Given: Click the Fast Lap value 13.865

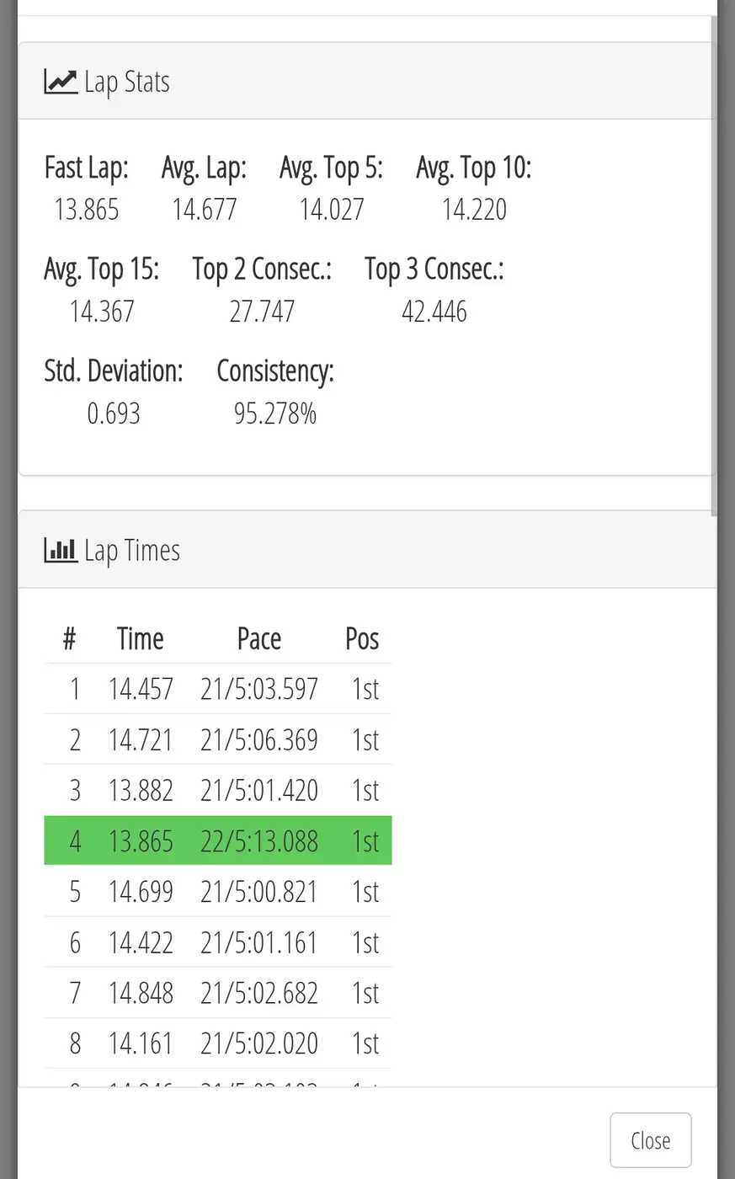Looking at the screenshot, I should pos(87,210).
